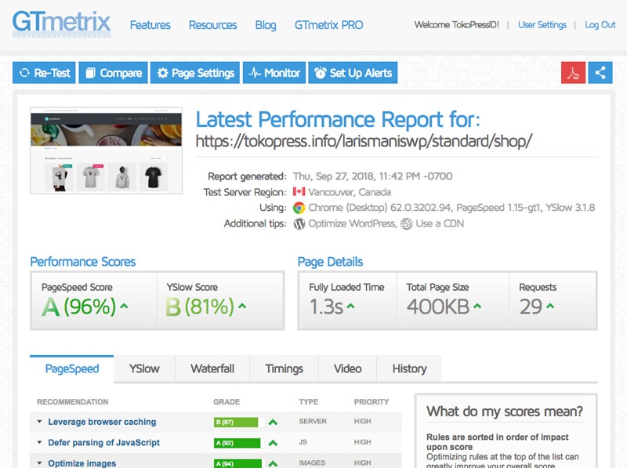Click the TYPE column header

[309, 402]
